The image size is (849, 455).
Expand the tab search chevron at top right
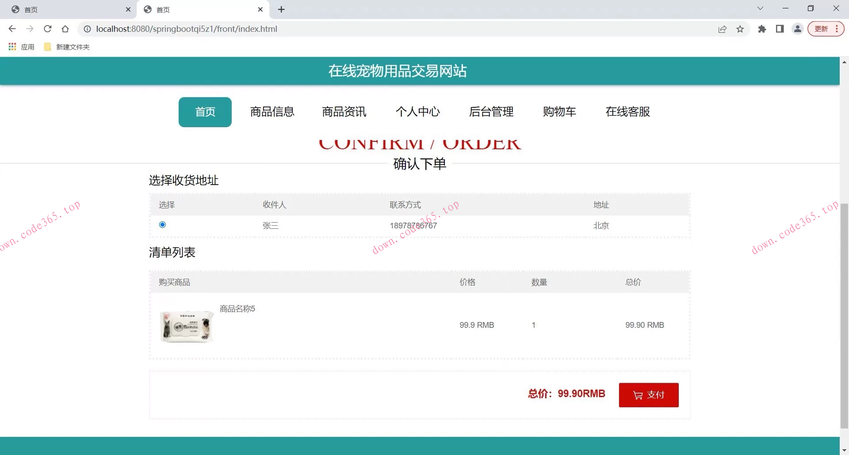[x=760, y=8]
